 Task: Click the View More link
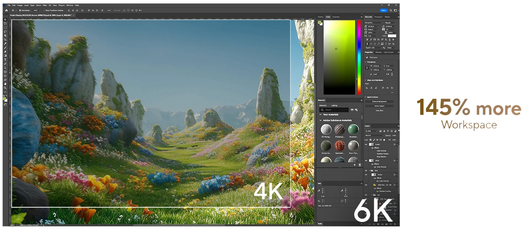click(x=380, y=110)
